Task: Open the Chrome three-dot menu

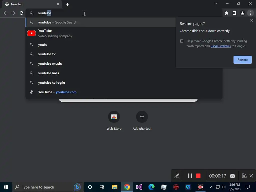Action: pos(250,13)
